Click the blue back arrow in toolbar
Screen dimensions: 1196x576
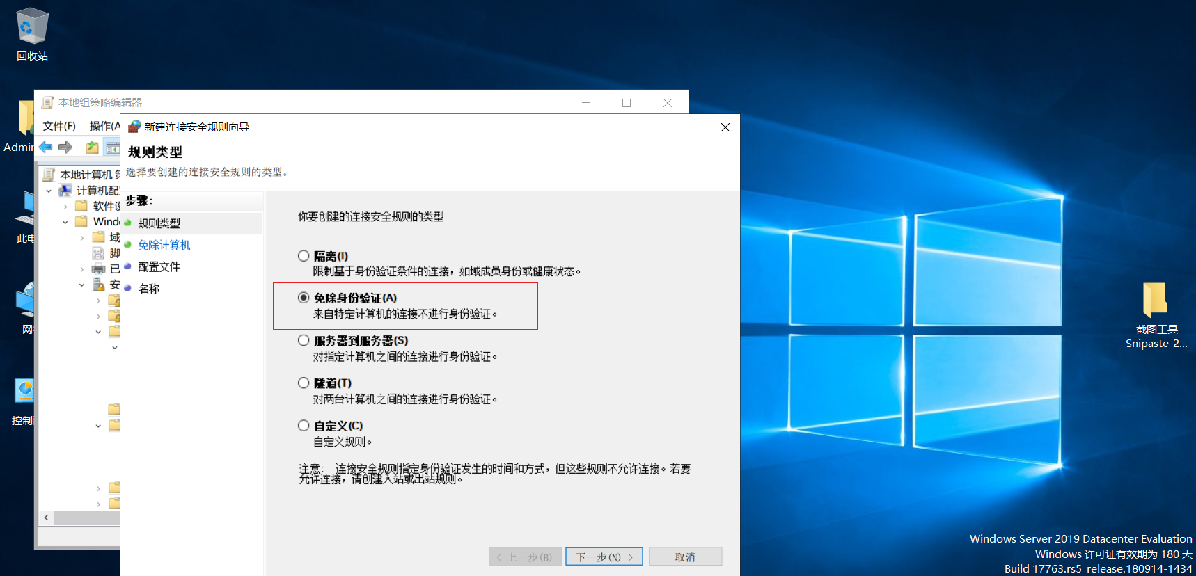click(46, 147)
